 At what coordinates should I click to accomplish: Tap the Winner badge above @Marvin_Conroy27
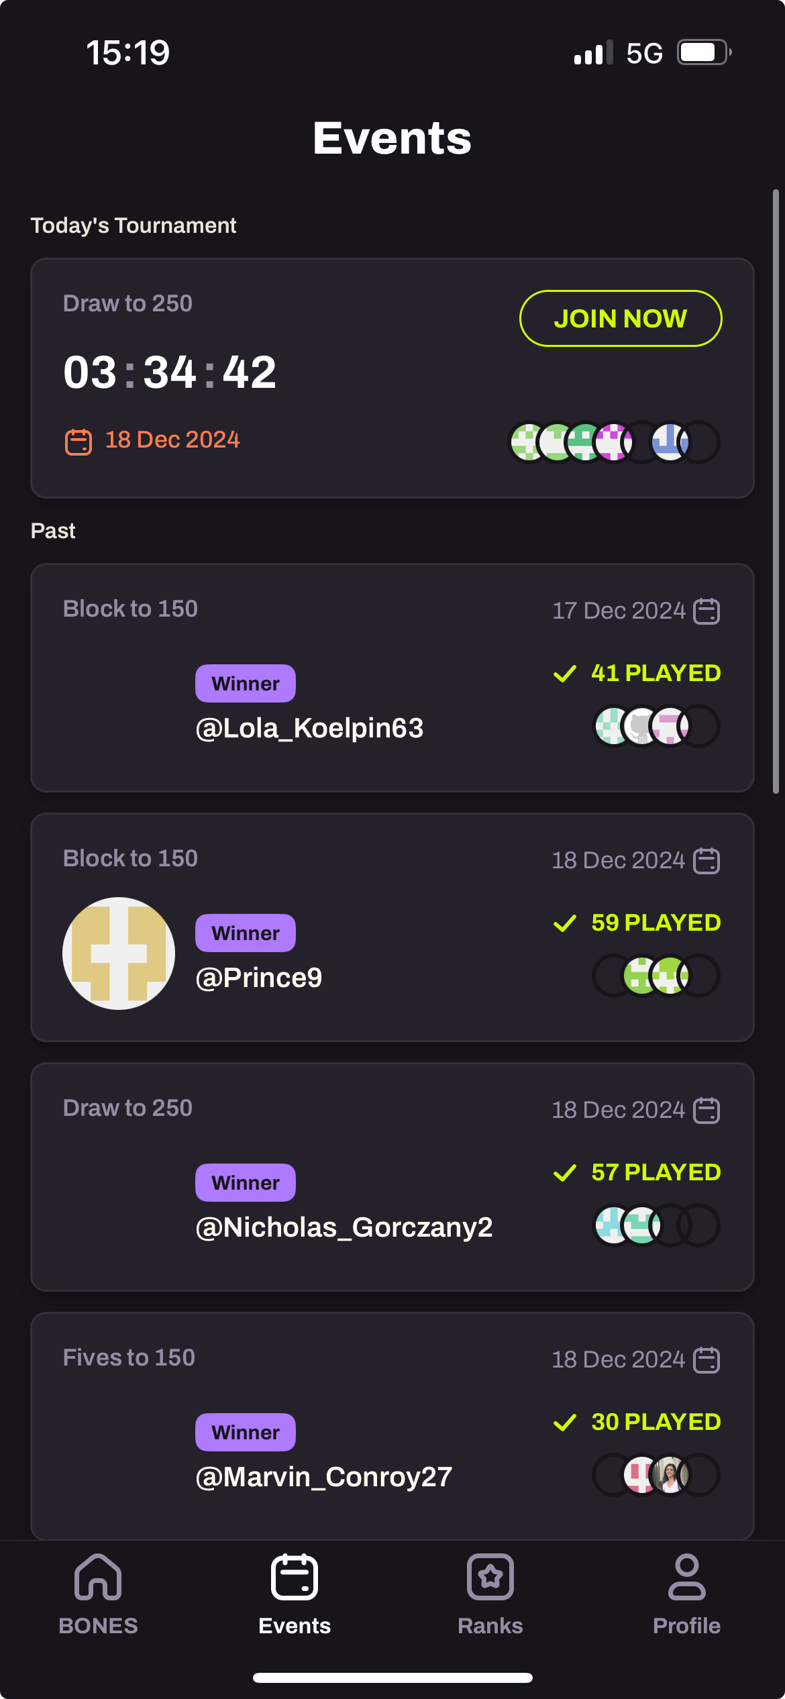246,1432
